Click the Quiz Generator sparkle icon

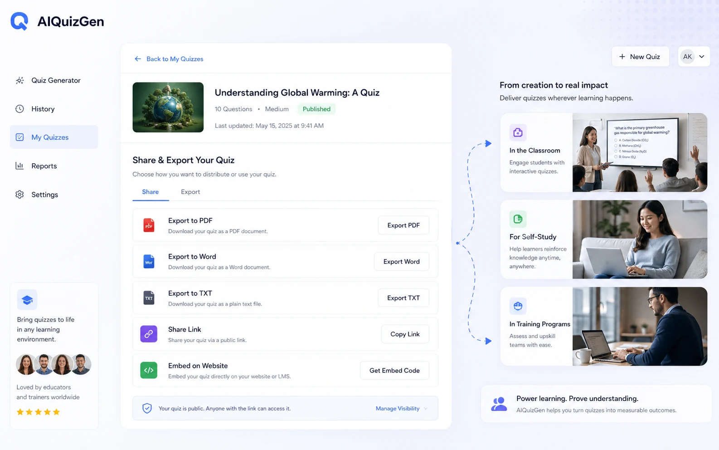coord(19,80)
